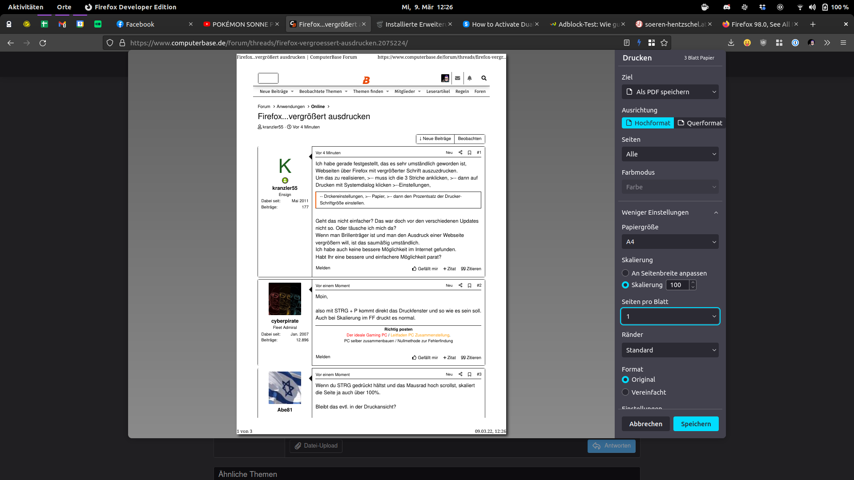Open the Firefox hamburger menu
The height and width of the screenshot is (480, 854).
coord(843,43)
